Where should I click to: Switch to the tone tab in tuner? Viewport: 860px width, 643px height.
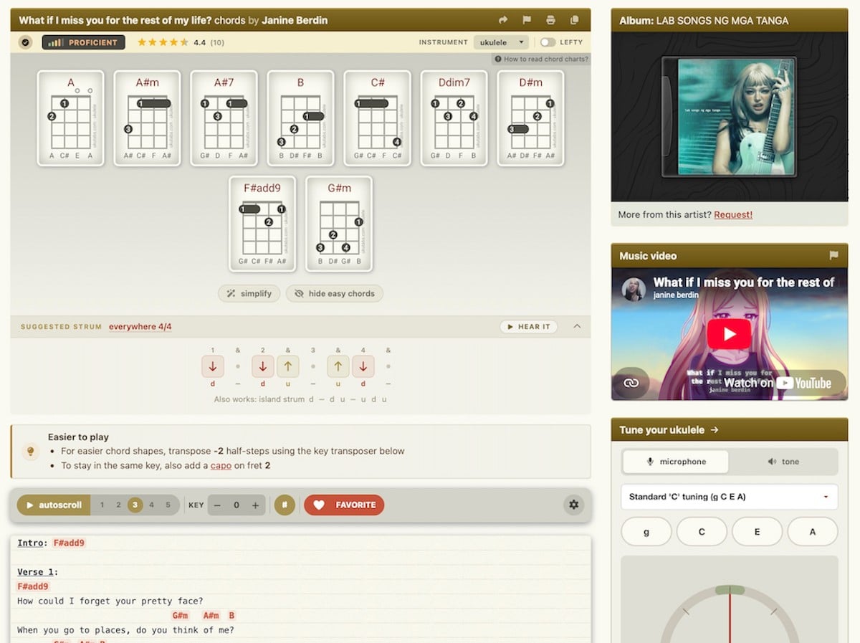point(783,462)
